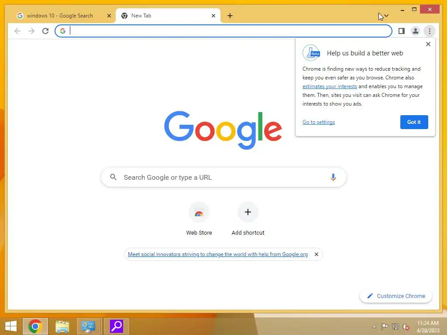Open a new tab with the plus button
This screenshot has width=447, height=335.
pos(230,16)
